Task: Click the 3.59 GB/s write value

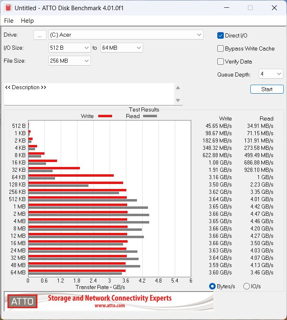Action: coord(220,265)
